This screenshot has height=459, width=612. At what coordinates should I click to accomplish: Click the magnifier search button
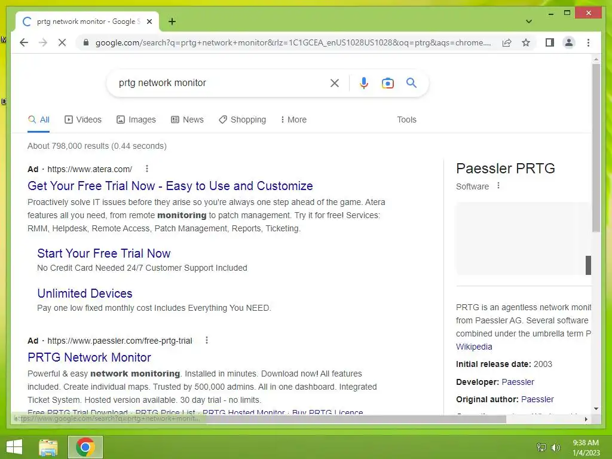(411, 82)
